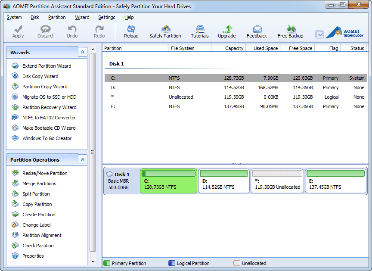The width and height of the screenshot is (372, 271).
Task: Sort by the Partition column header
Action: [x=136, y=48]
